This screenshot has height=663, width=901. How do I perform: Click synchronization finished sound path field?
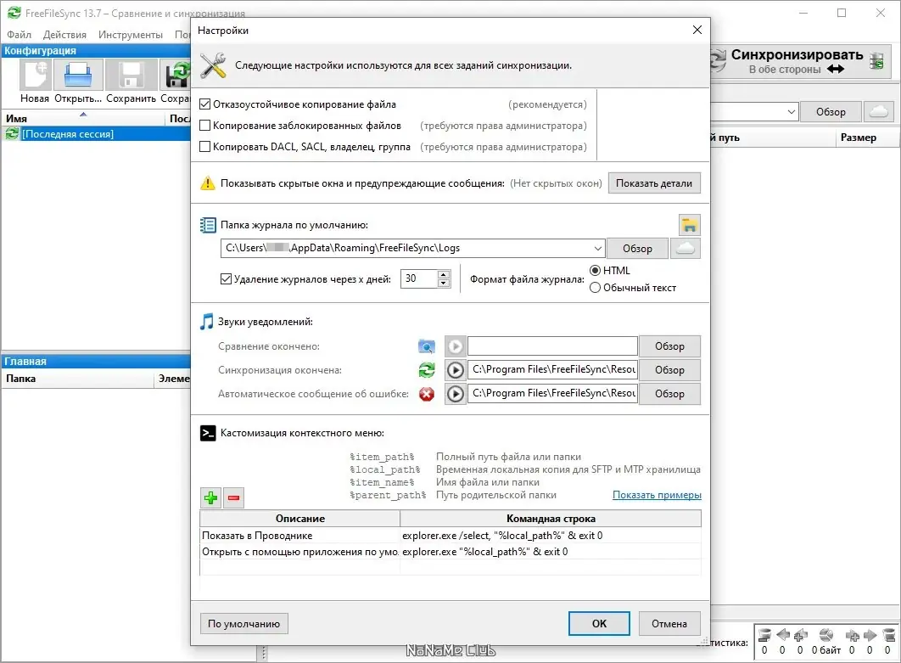tap(552, 370)
